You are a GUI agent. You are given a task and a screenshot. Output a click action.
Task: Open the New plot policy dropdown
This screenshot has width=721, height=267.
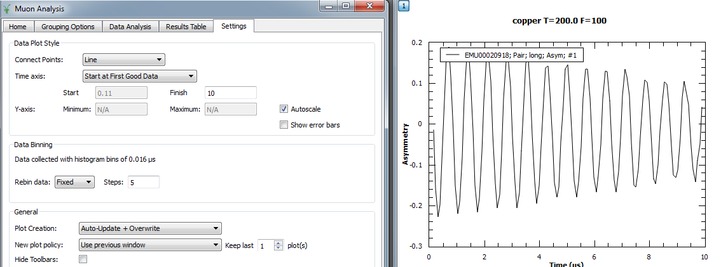pos(150,245)
